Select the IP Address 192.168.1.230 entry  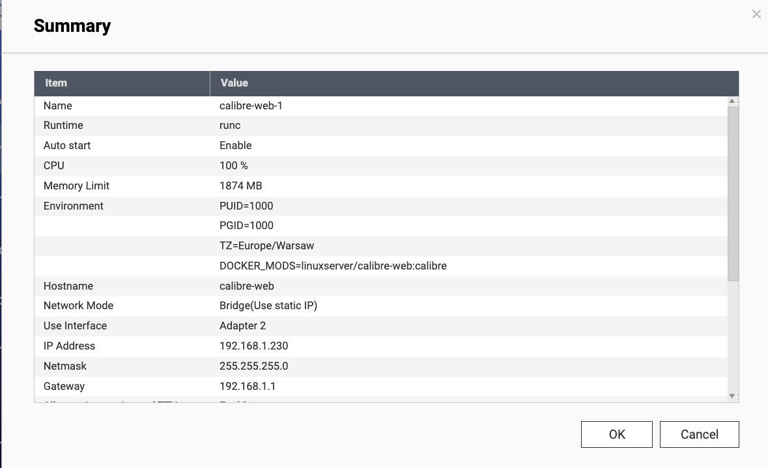pyautogui.click(x=253, y=346)
